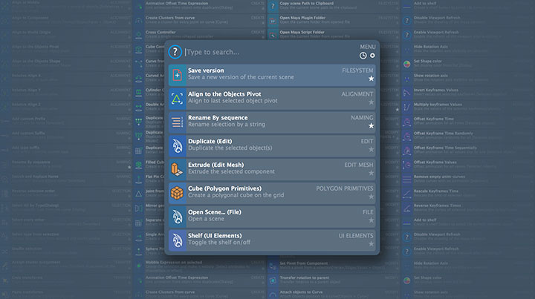This screenshot has width=535, height=299.
Task: Open settings via the gear icon
Action: click(372, 56)
